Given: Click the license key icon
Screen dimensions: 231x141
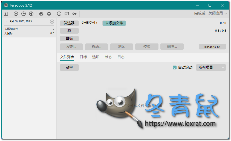Looking at the screenshot, I should point(74,14).
